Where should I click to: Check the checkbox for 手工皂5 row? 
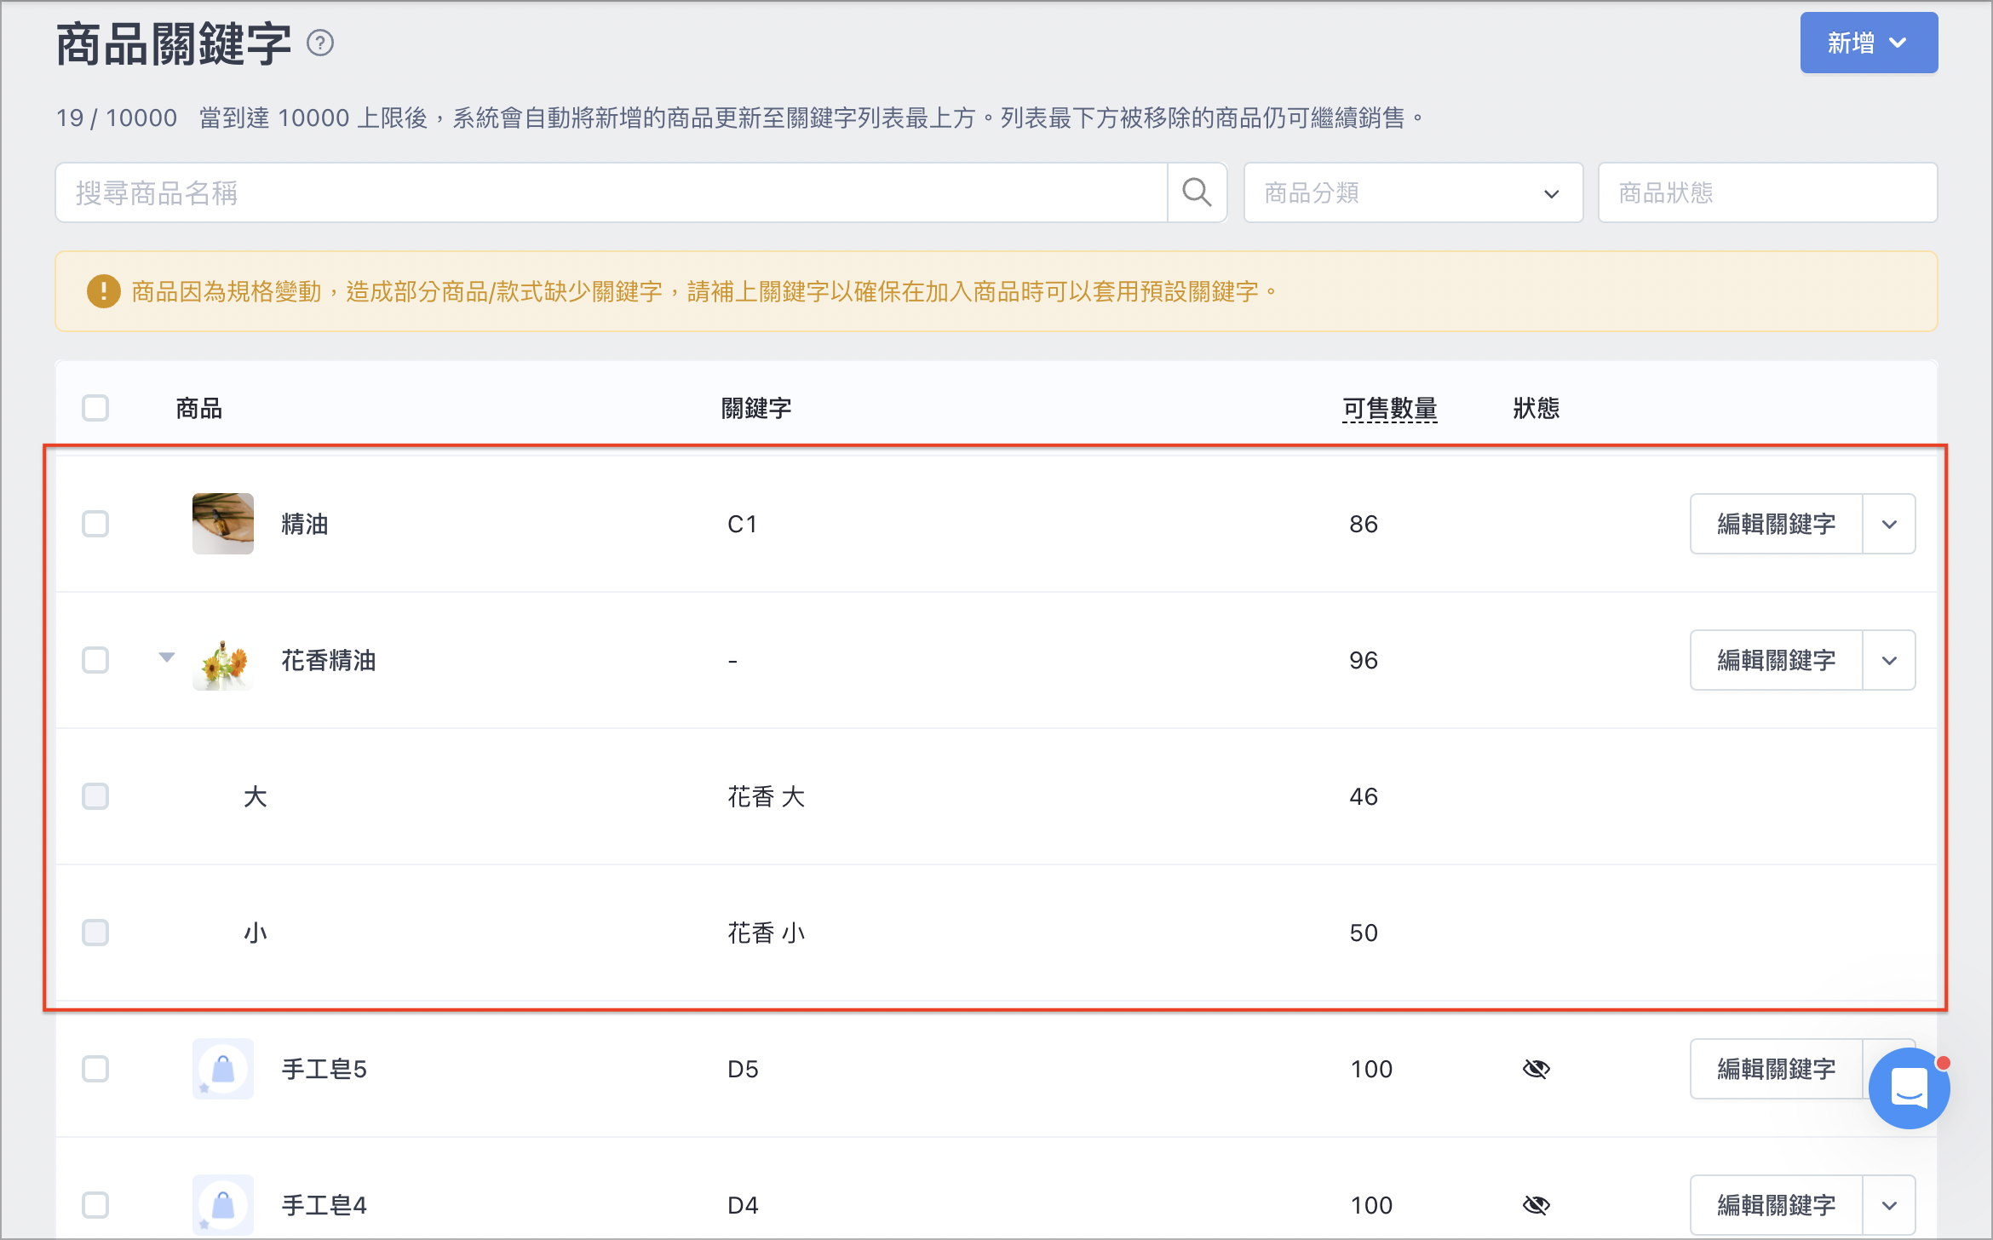point(95,1069)
